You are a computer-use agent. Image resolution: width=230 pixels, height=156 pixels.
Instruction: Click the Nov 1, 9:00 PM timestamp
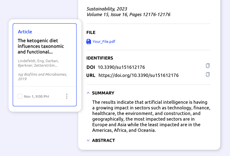[x=36, y=96]
